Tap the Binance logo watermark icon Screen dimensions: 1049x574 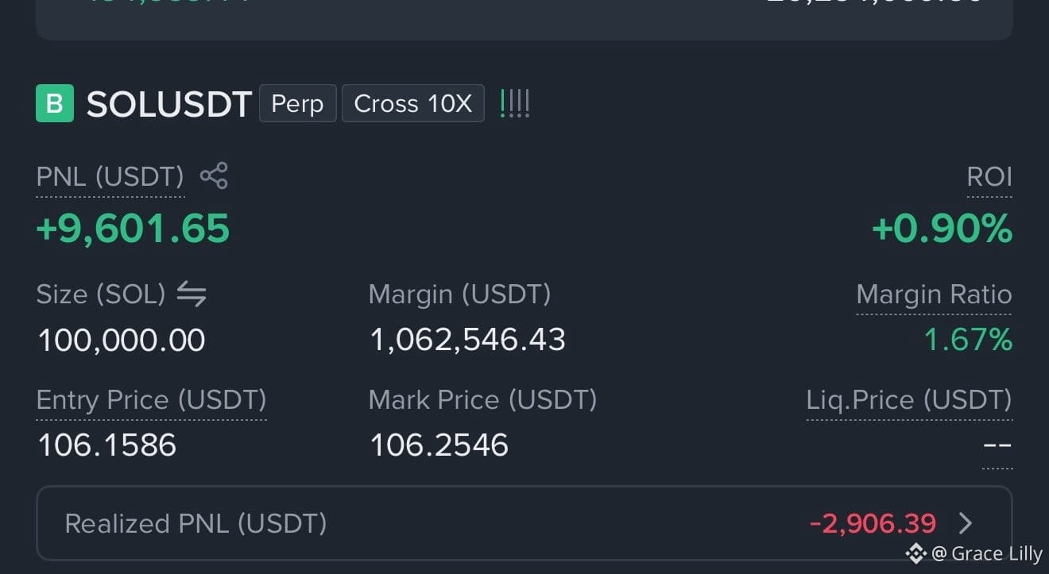pyautogui.click(x=916, y=553)
